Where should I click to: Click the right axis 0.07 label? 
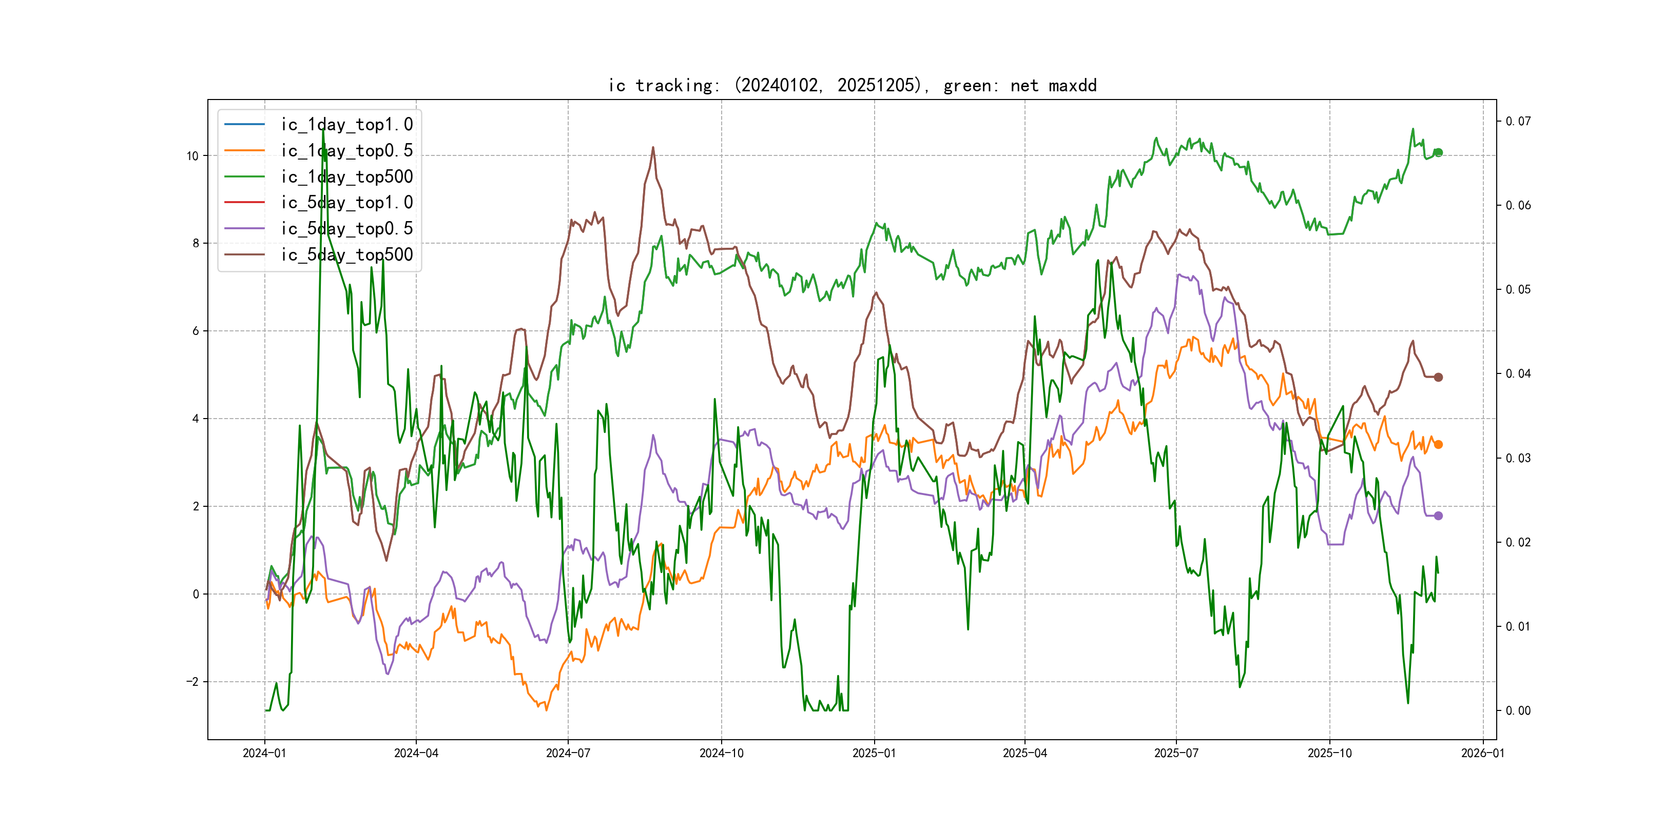[1518, 121]
